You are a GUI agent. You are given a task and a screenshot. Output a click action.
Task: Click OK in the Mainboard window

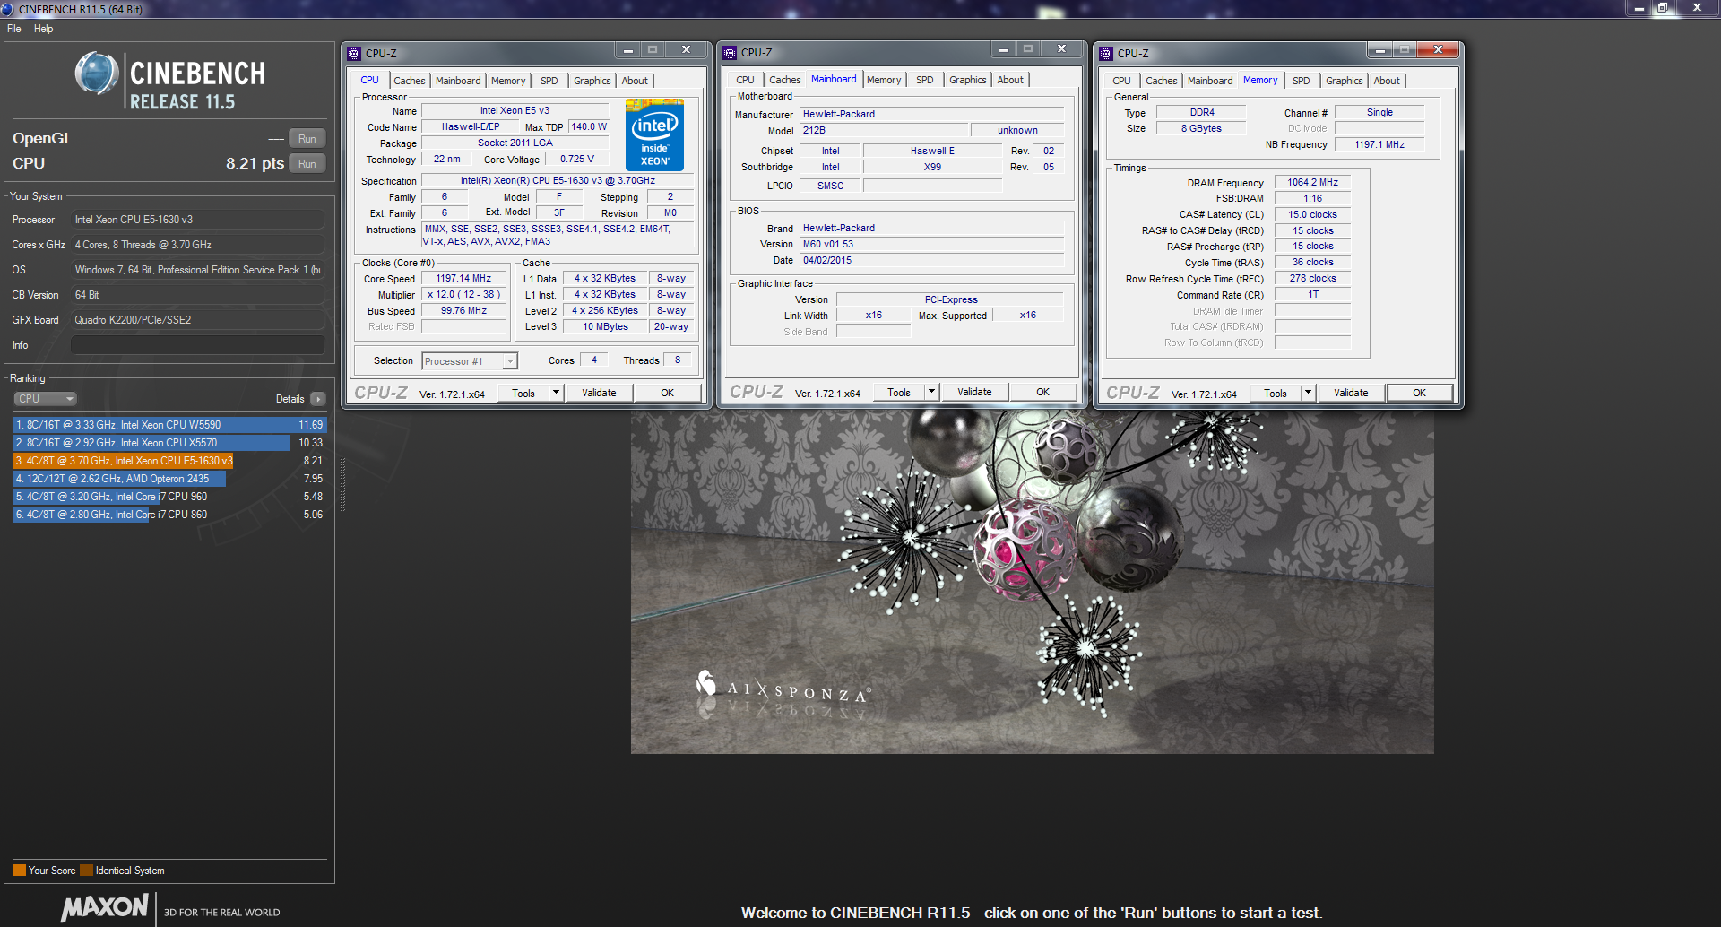pos(1043,392)
